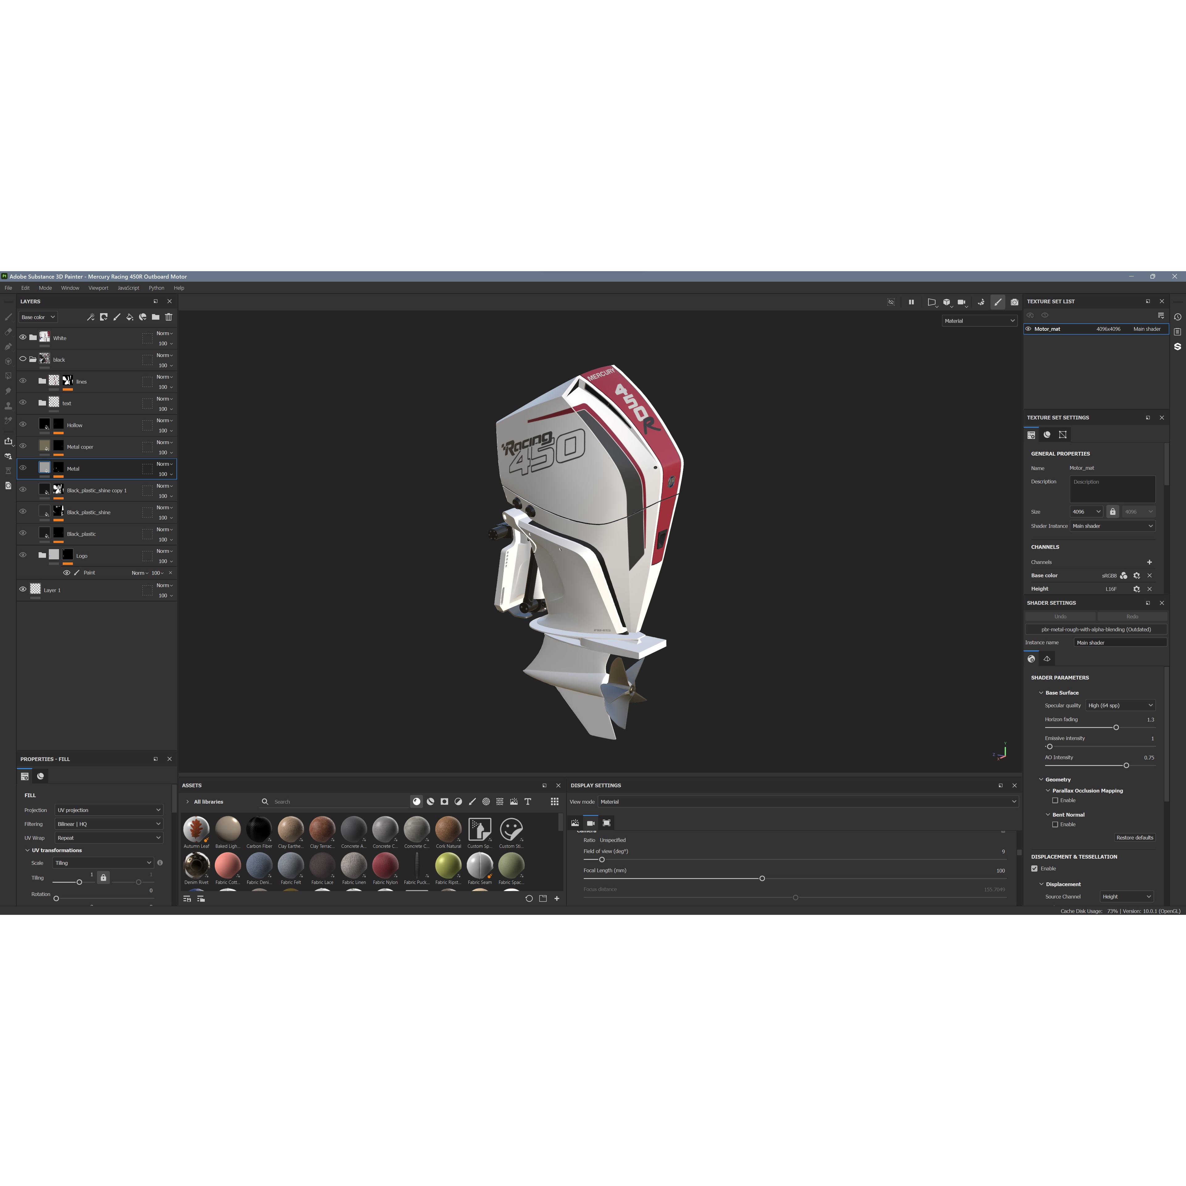Take a viewport screenshot with the camera icon

click(x=1015, y=302)
